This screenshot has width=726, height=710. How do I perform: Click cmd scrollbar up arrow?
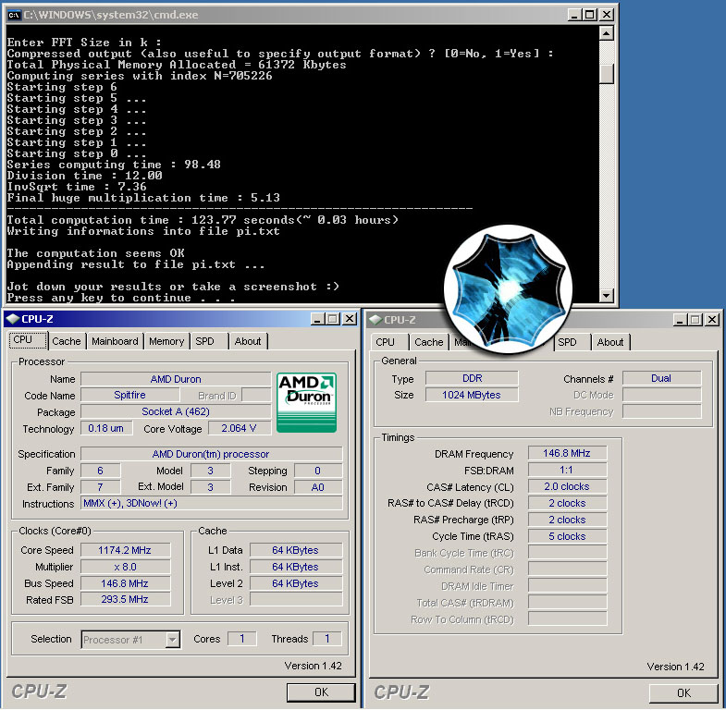tap(606, 33)
